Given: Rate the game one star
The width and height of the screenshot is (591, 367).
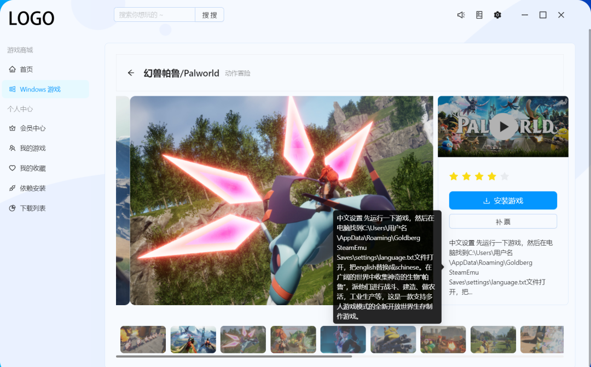Looking at the screenshot, I should click(454, 176).
